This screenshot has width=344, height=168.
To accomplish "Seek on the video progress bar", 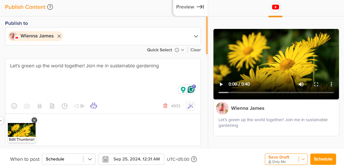I will (x=276, y=92).
